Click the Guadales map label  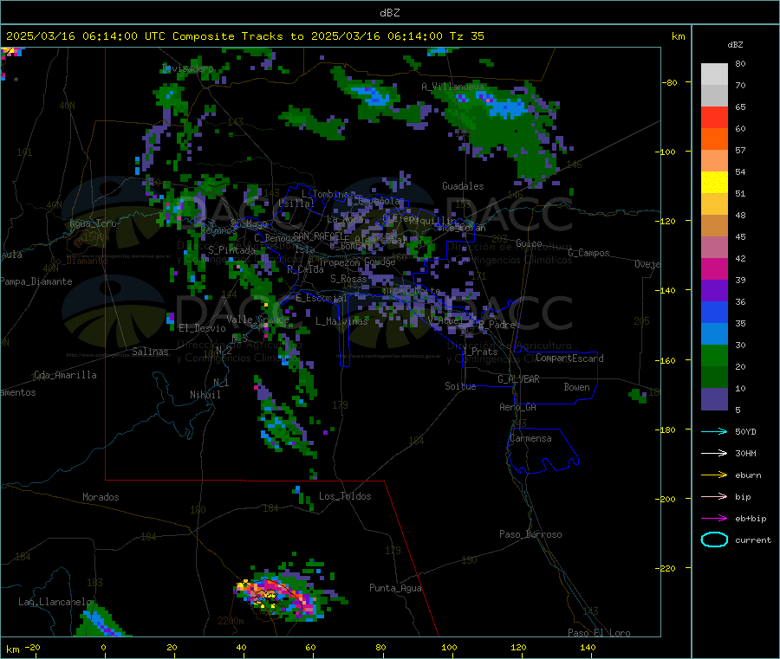(463, 186)
